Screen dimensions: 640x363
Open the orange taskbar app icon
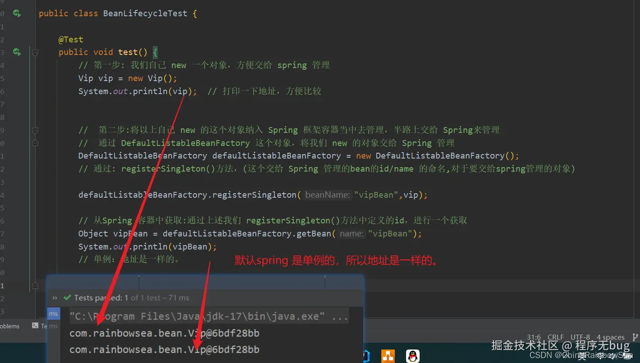[388, 356]
